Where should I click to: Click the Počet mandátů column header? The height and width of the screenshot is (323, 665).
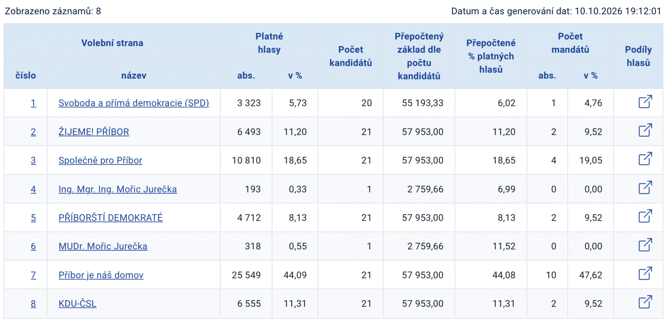[x=570, y=43]
